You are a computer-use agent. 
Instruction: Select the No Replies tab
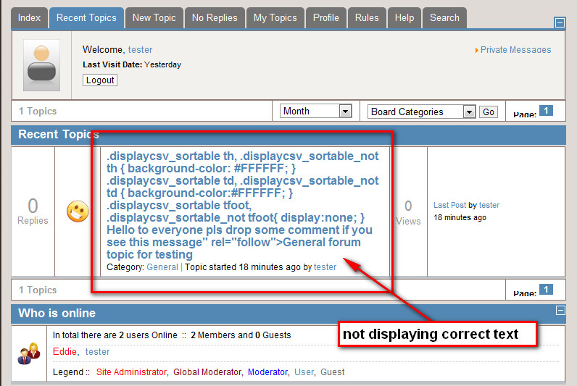coord(214,18)
